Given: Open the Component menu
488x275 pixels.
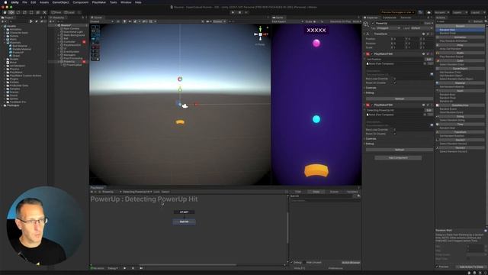Looking at the screenshot, I should click(81, 2).
